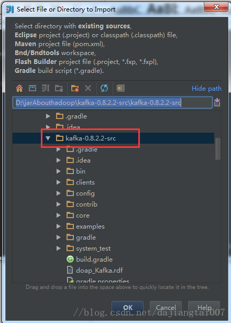Select the kafka-0.8.2.2-src folder row
Viewport: 231px width, 323px height.
(x=113, y=138)
